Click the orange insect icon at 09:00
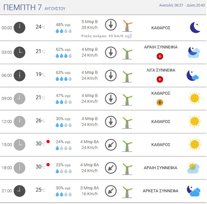This screenshot has height=204, width=207. [x=160, y=102]
